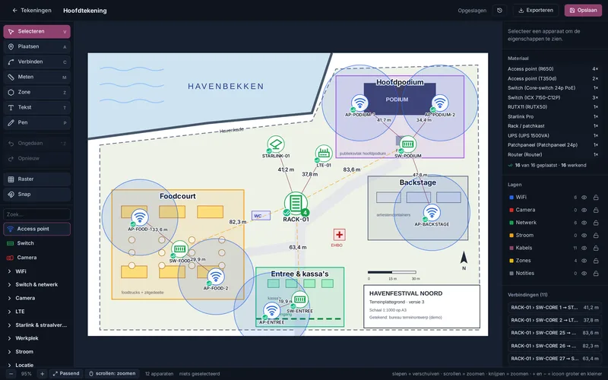Select the LTE-01 router icon
This screenshot has height=380, width=608.
[x=324, y=154]
